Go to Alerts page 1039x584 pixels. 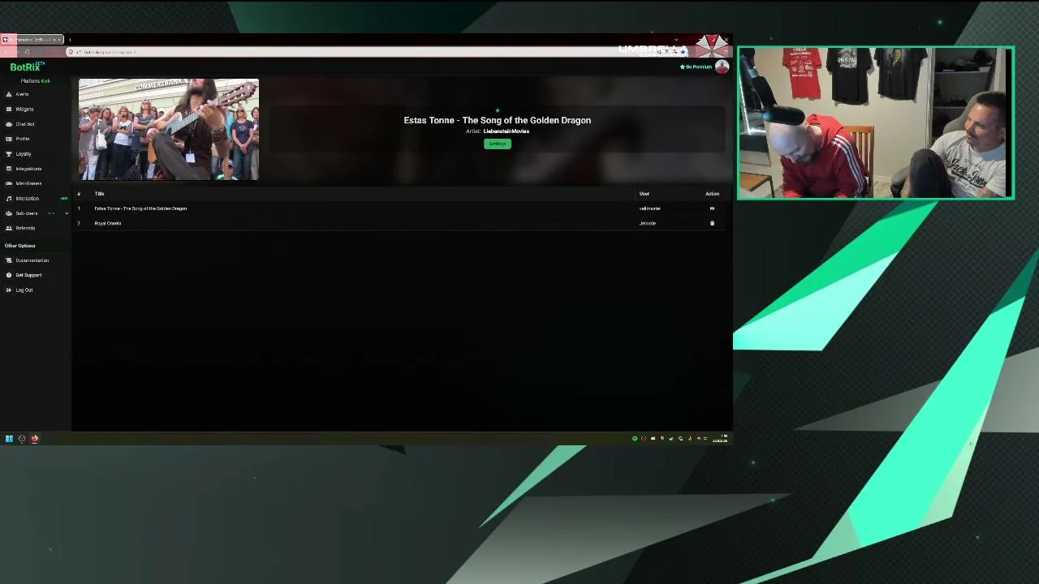(22, 94)
